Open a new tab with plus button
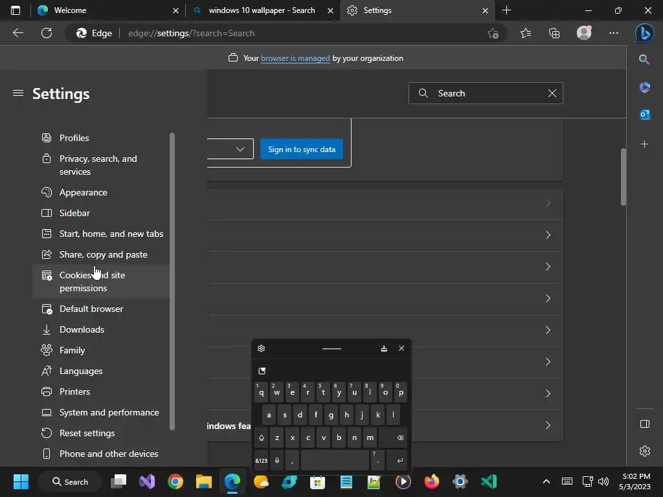This screenshot has width=663, height=497. point(506,10)
